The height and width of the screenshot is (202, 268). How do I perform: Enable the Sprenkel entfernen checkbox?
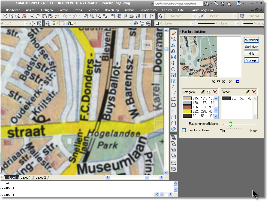[184, 130]
